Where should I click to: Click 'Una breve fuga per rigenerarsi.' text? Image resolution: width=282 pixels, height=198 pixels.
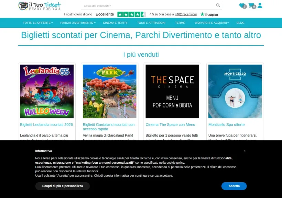233,135
